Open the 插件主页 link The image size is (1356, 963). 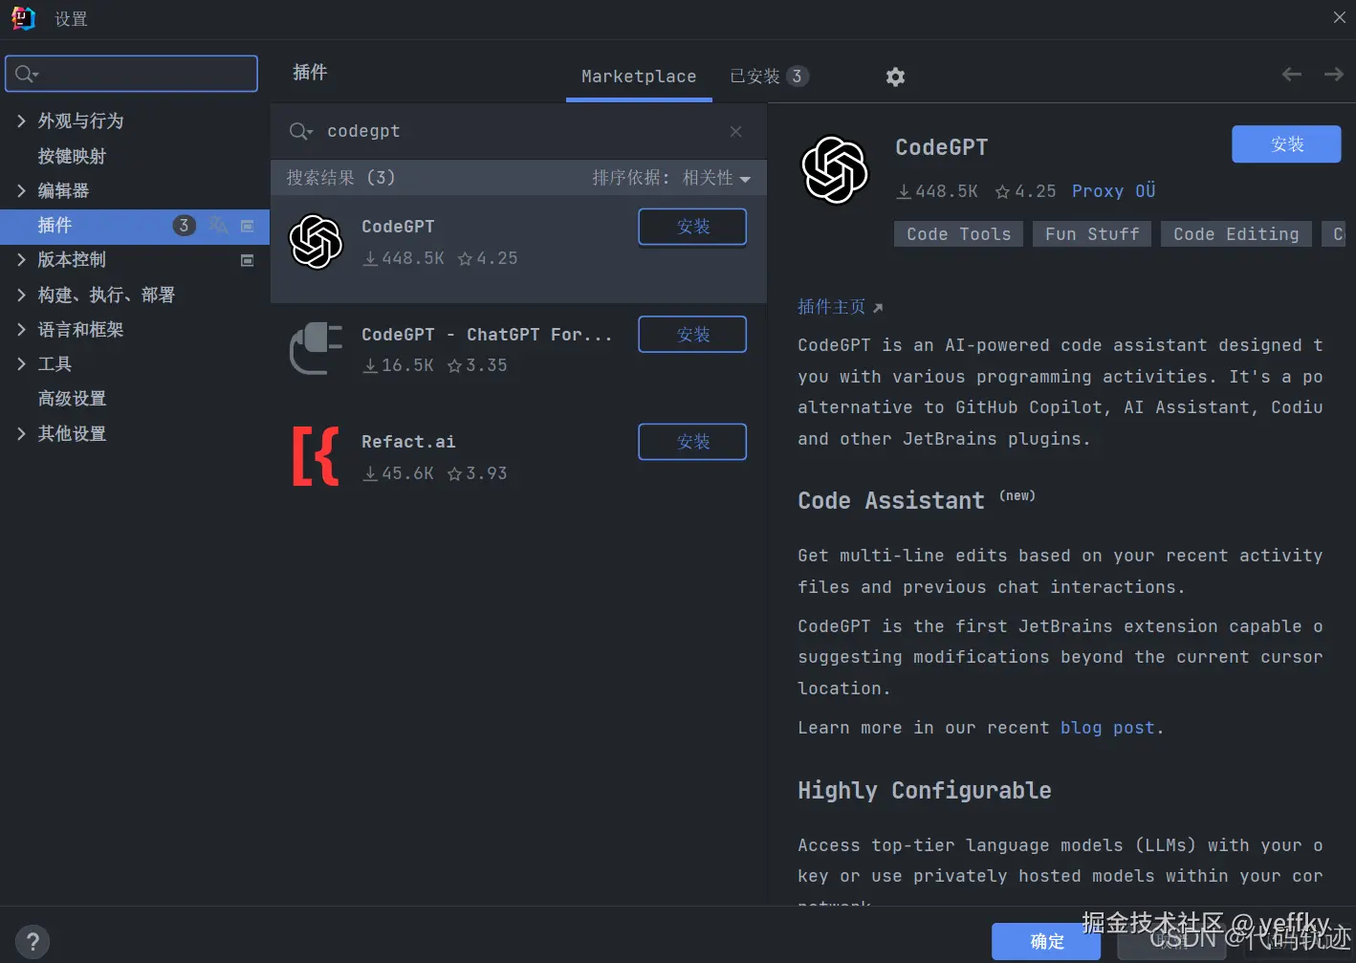pos(841,307)
